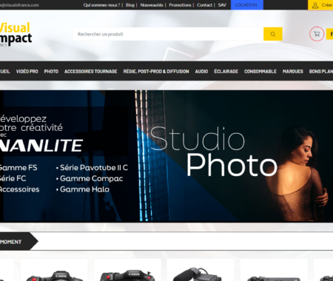Viewport: 333px width, 281px height.
Task: Click the Rechercher un produit field
Action: (168, 34)
